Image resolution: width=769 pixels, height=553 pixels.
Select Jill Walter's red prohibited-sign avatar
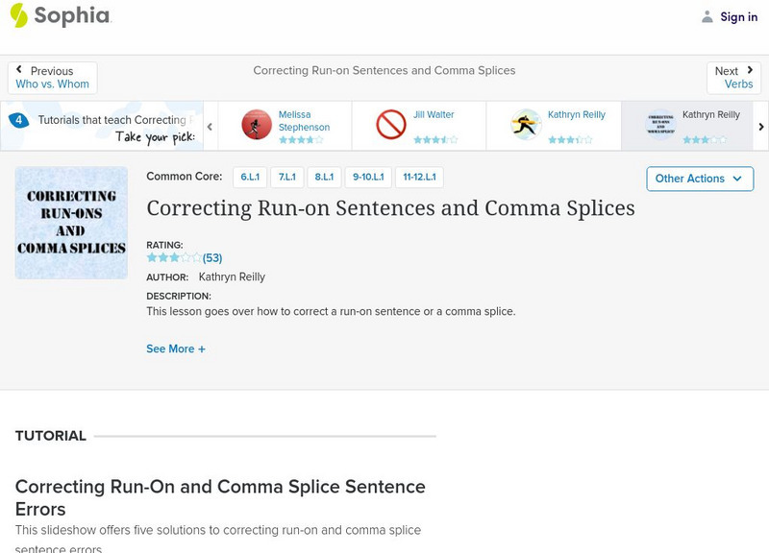coord(391,125)
